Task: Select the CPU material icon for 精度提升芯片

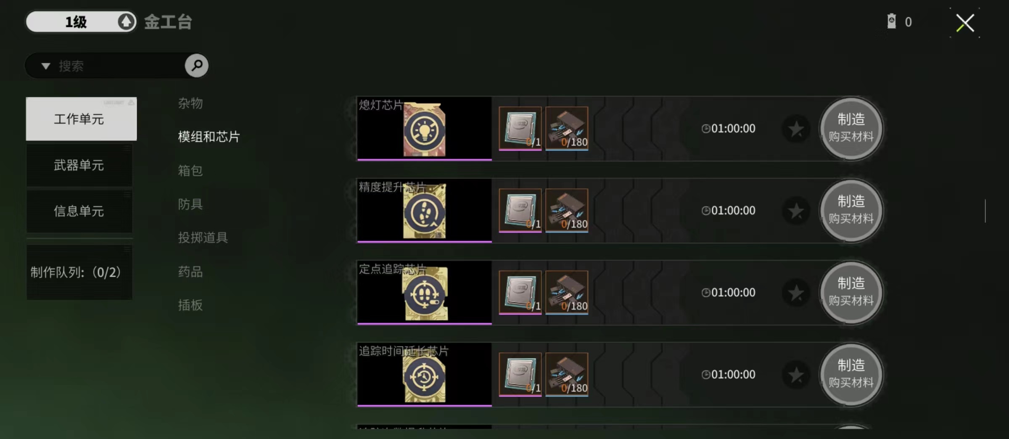Action: click(520, 210)
